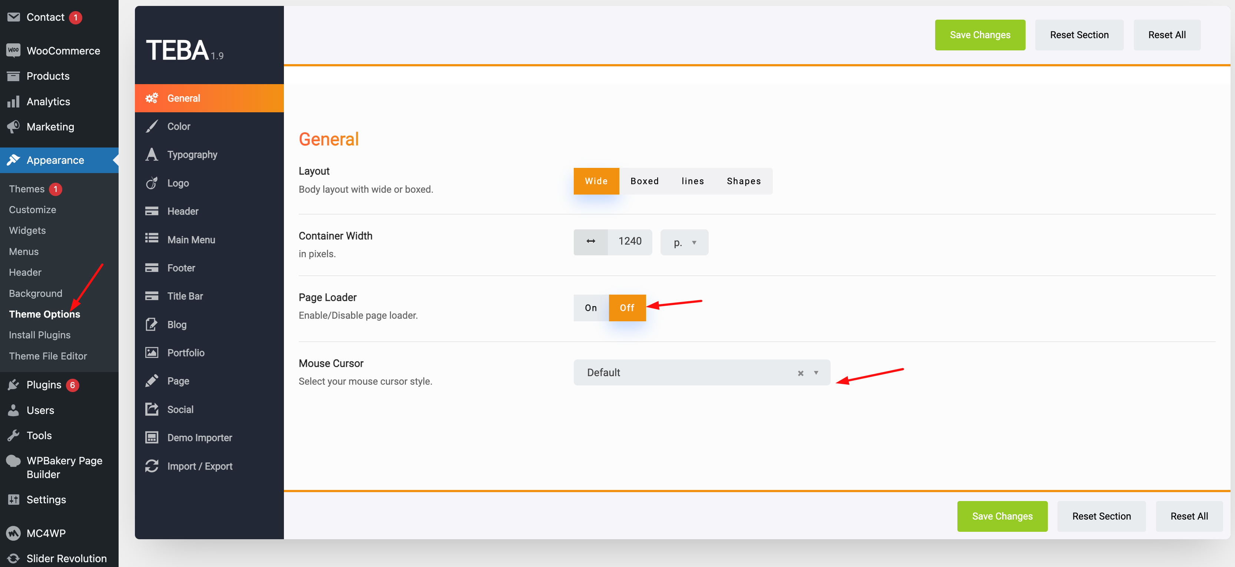This screenshot has height=567, width=1235.
Task: Go to Customize under Appearance
Action: tap(32, 209)
